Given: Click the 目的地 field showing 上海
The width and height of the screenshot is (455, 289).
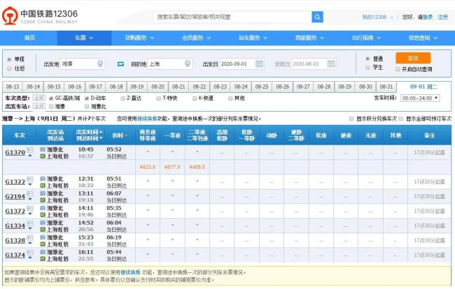Looking at the screenshot, I should tap(170, 64).
